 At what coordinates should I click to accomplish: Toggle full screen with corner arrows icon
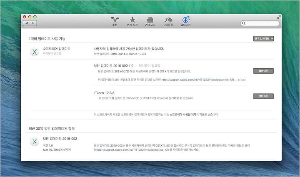(279, 17)
